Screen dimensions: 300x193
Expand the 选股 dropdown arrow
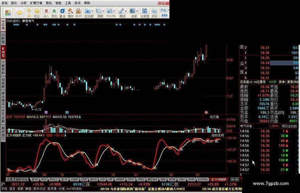pyautogui.click(x=137, y=11)
